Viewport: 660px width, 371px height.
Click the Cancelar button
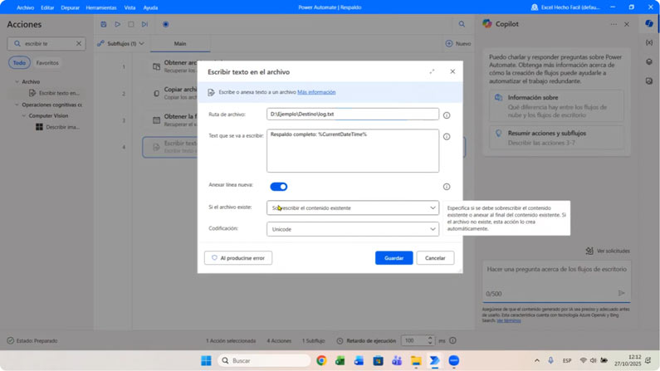coord(435,258)
